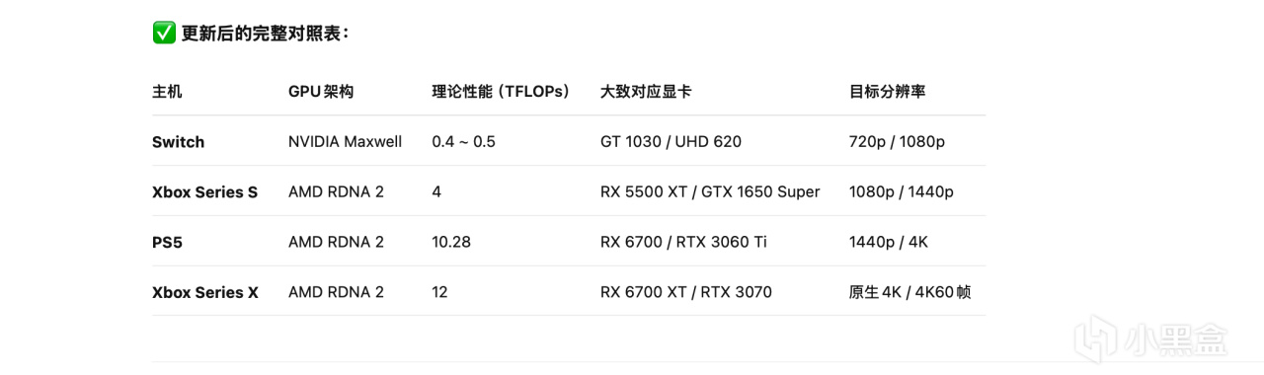Click the 10.28 TFLOPs value
This screenshot has width=1264, height=375.
pyautogui.click(x=451, y=242)
